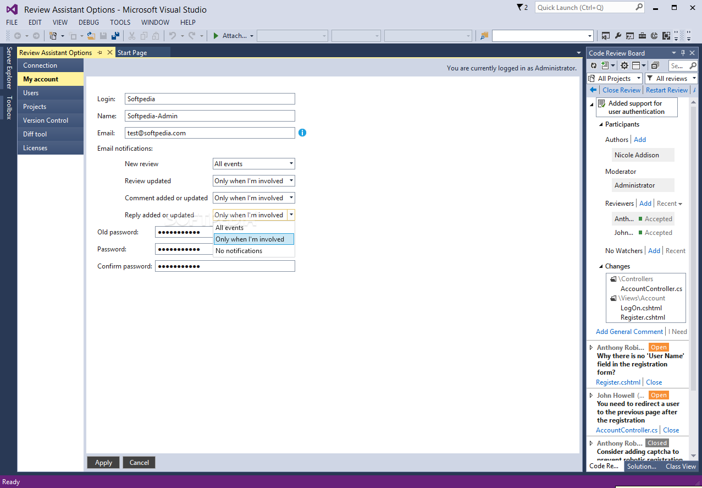The height and width of the screenshot is (488, 702).
Task: Open Code Review Board settings gear
Action: click(x=624, y=65)
